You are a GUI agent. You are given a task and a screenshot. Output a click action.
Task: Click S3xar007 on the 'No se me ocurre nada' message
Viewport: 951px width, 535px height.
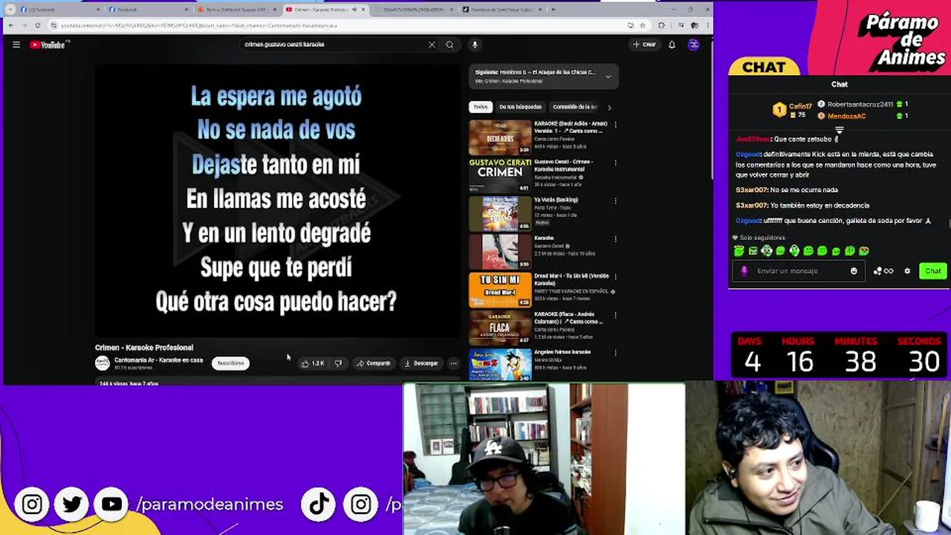(751, 190)
